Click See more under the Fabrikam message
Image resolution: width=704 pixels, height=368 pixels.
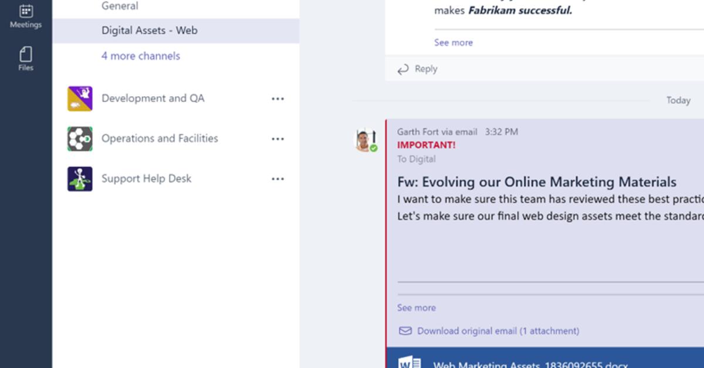[453, 43]
